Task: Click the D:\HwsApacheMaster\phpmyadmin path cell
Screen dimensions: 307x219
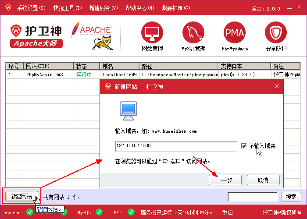Action: click(179, 74)
